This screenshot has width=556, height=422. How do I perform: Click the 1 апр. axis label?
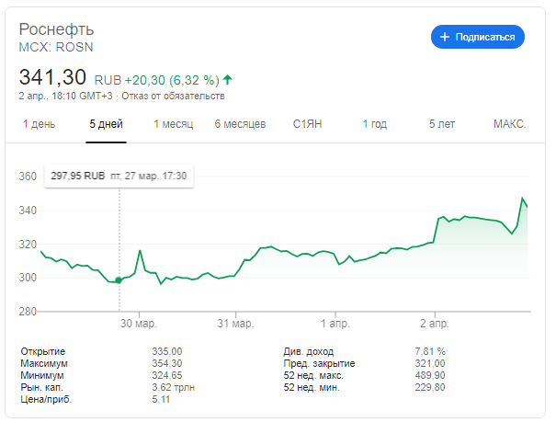(x=335, y=324)
